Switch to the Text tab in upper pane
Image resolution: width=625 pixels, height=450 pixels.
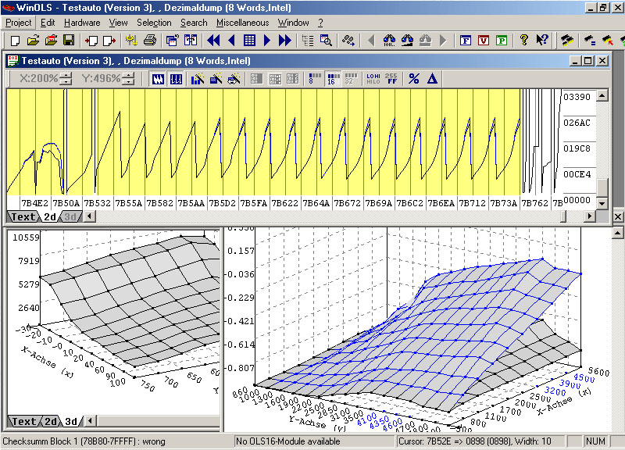click(23, 217)
